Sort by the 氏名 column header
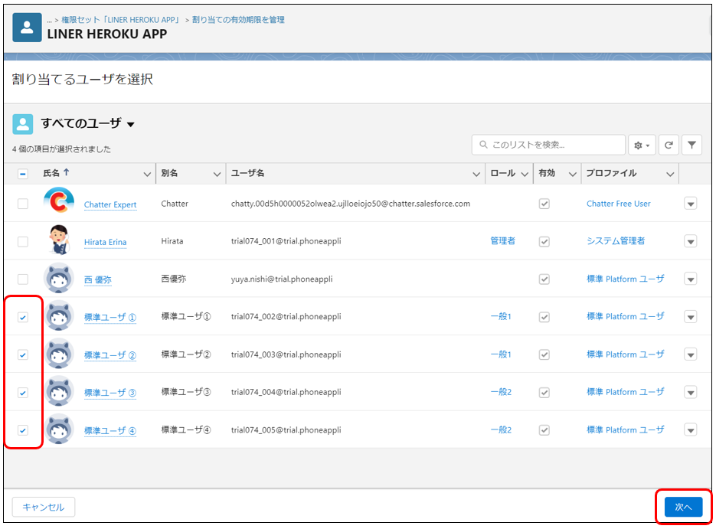Screen dimensions: 716x529 51,173
